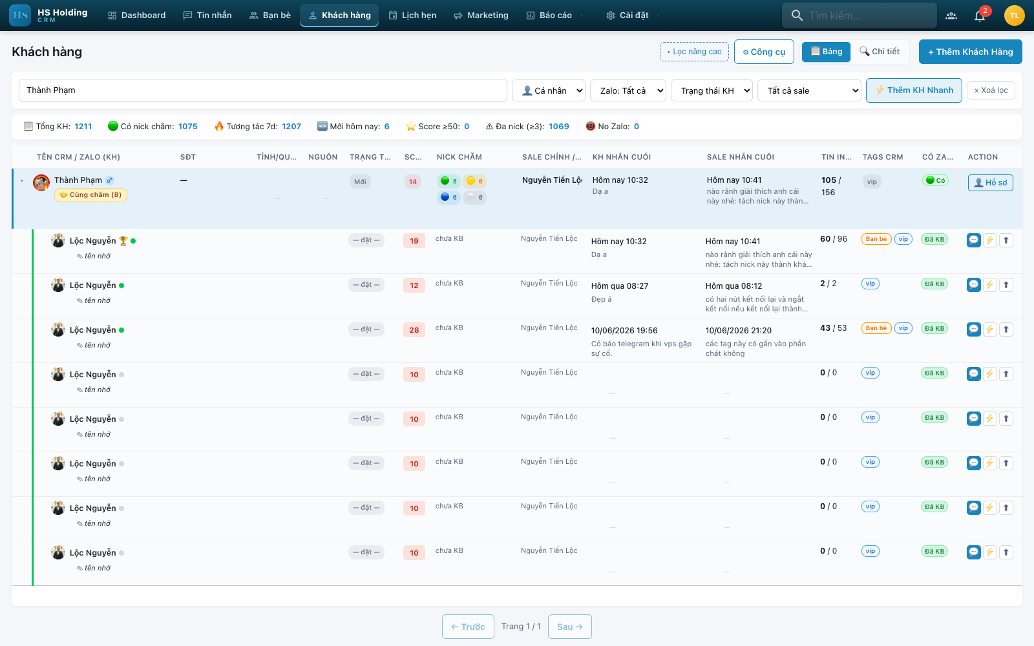Screen dimensions: 1034x646
Task: Clear filters with Xoá lọc button
Action: [991, 90]
